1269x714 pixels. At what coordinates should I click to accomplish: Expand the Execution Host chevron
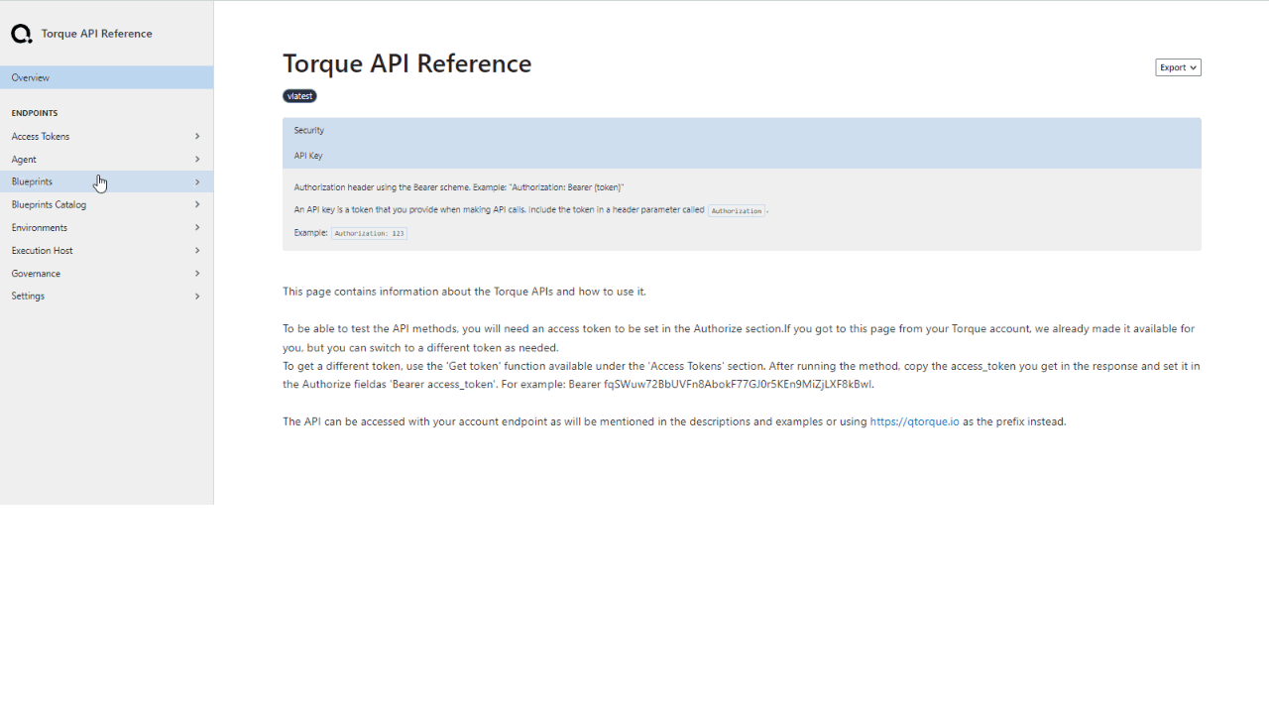coord(197,250)
